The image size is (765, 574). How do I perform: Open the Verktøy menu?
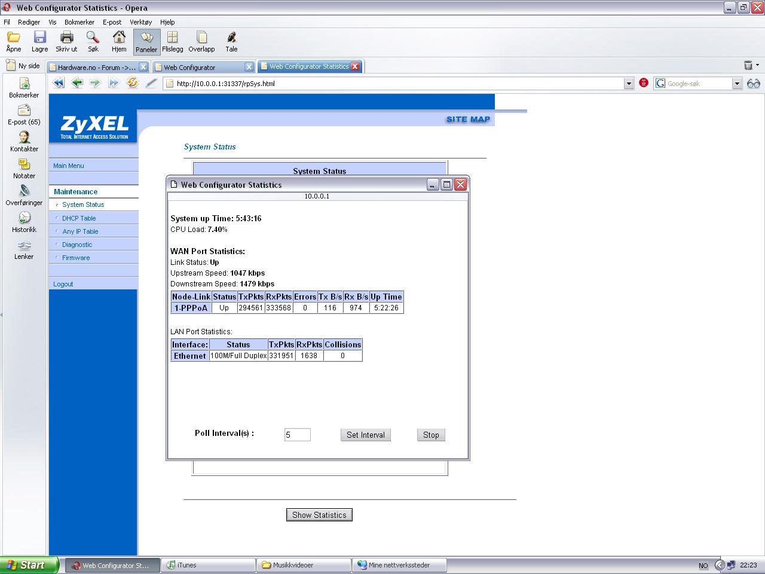(141, 22)
